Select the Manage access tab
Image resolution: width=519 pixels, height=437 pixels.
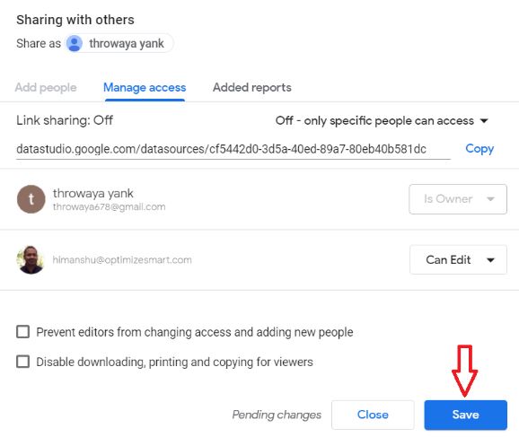click(x=145, y=87)
